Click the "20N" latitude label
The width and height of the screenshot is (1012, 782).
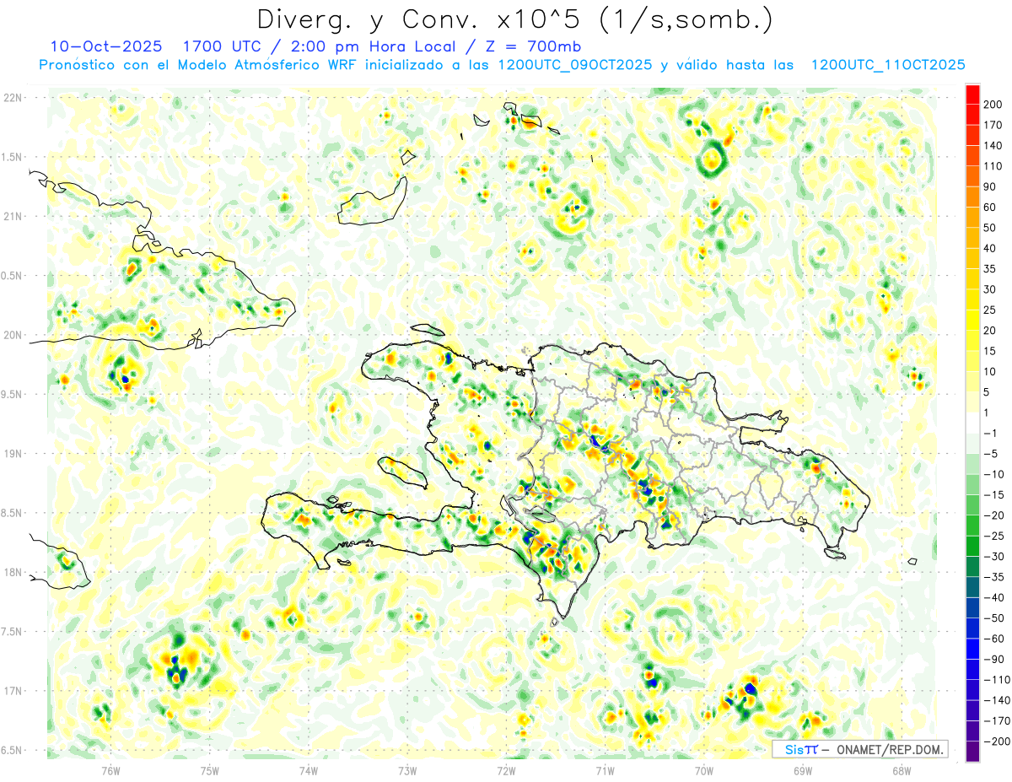point(12,335)
